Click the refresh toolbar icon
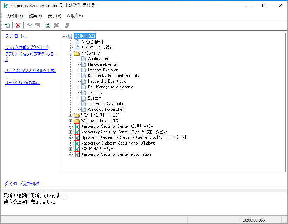This screenshot has width=288, height=224. (x=48, y=25)
